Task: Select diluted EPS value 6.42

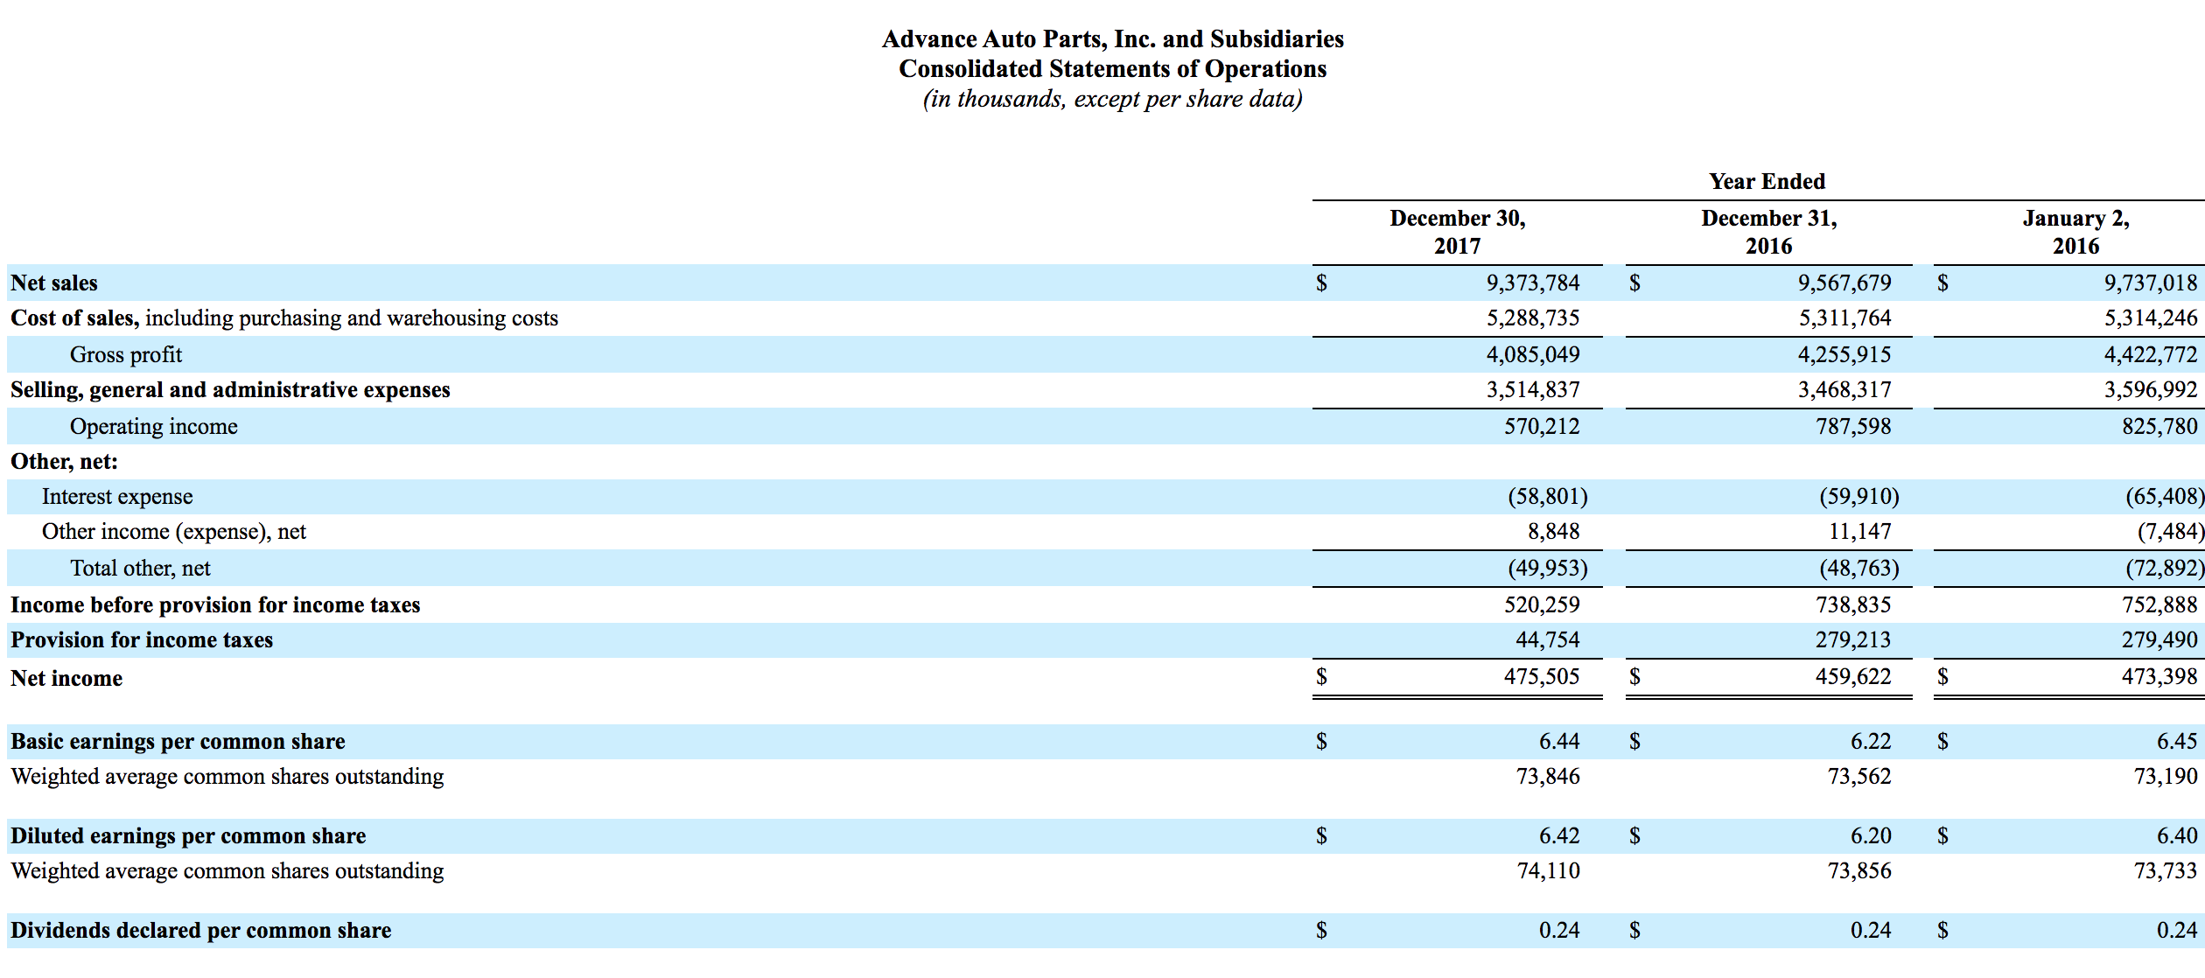Action: tap(1559, 836)
